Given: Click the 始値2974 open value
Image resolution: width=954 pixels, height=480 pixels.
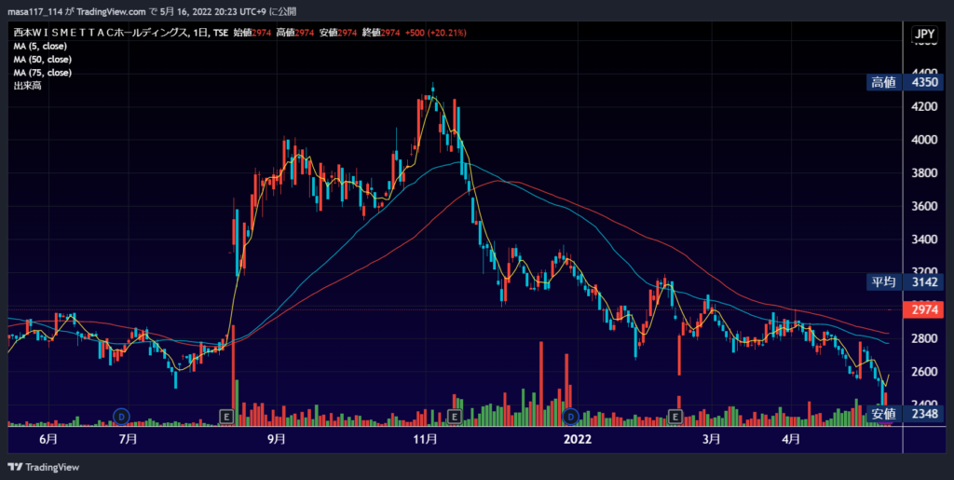Looking at the screenshot, I should [x=252, y=33].
